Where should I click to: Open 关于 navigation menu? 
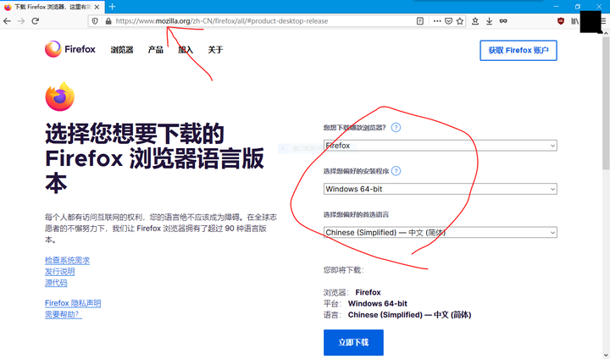pyautogui.click(x=215, y=50)
